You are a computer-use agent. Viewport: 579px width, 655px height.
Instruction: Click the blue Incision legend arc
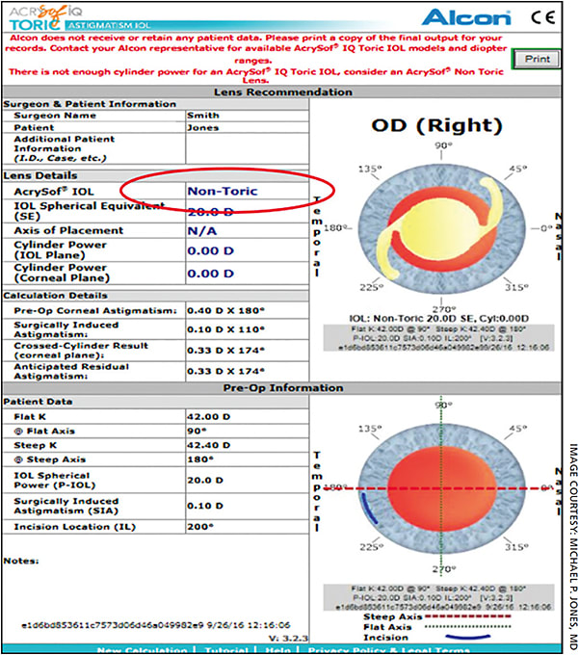[x=468, y=637]
